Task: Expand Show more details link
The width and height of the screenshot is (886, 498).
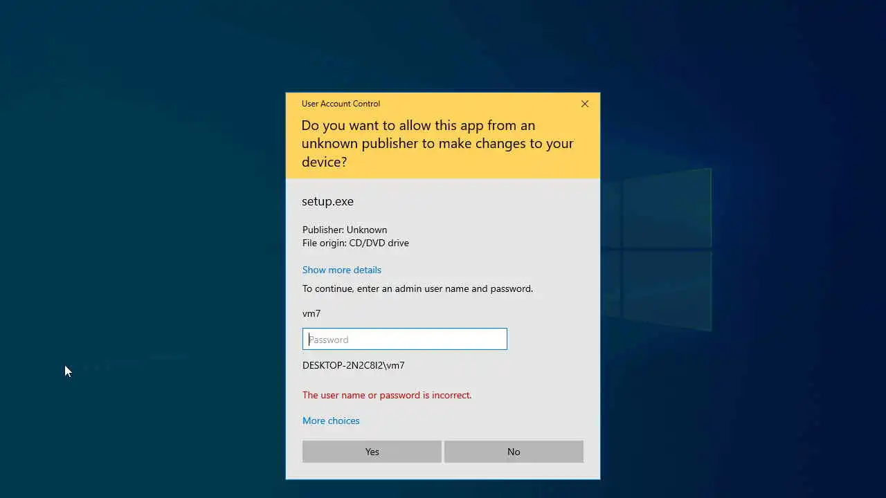Action: [342, 270]
